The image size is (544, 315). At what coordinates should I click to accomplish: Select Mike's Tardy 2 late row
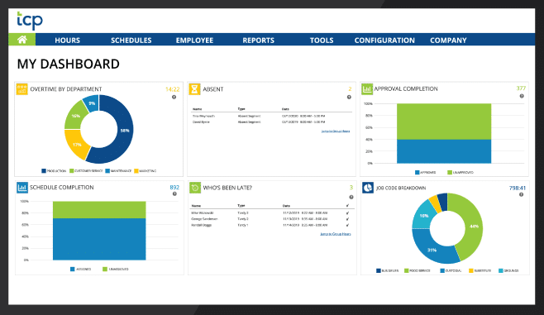click(271, 213)
